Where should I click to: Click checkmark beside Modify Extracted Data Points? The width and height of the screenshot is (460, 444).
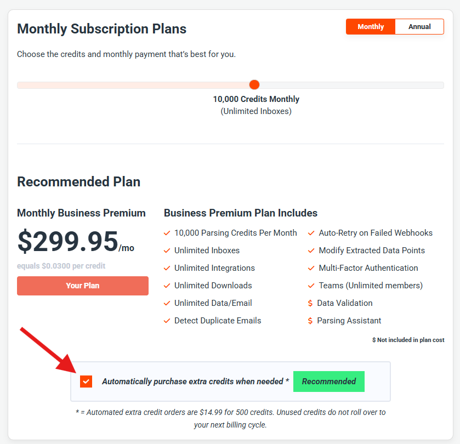[311, 251]
